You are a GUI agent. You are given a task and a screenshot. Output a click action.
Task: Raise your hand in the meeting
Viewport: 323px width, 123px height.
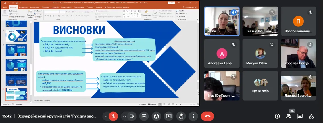[x=181, y=116]
